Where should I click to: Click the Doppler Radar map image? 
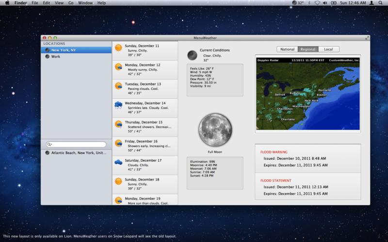(x=308, y=93)
